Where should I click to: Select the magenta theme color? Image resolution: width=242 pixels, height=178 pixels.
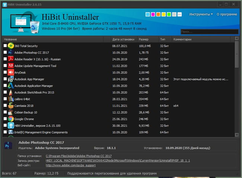point(153,15)
